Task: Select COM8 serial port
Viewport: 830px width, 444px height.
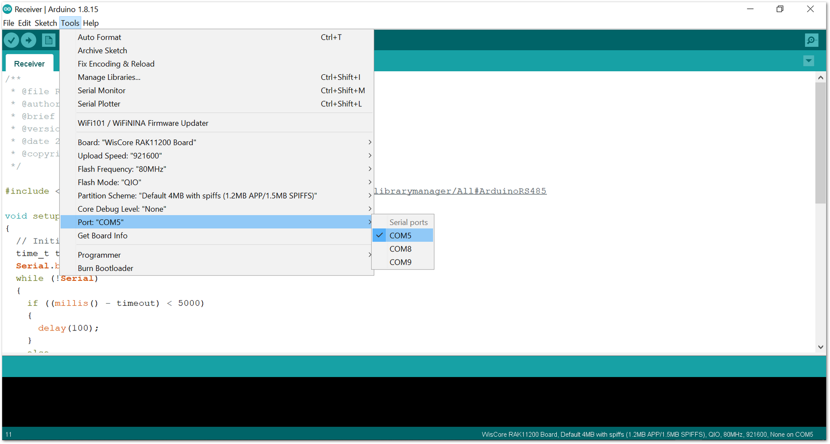Action: click(x=402, y=249)
